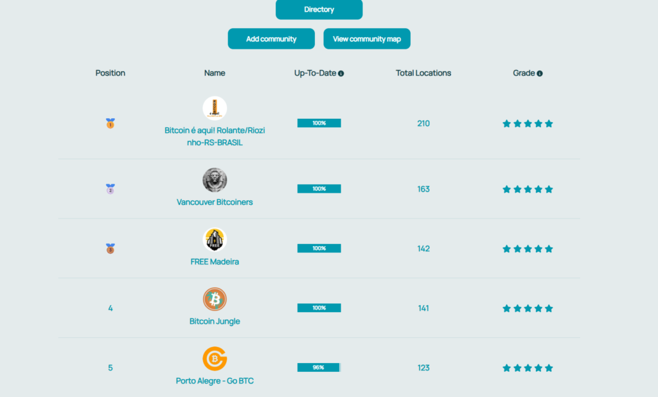Click the five-star grade for Bitcoin Jungle
This screenshot has width=658, height=397.
point(528,308)
